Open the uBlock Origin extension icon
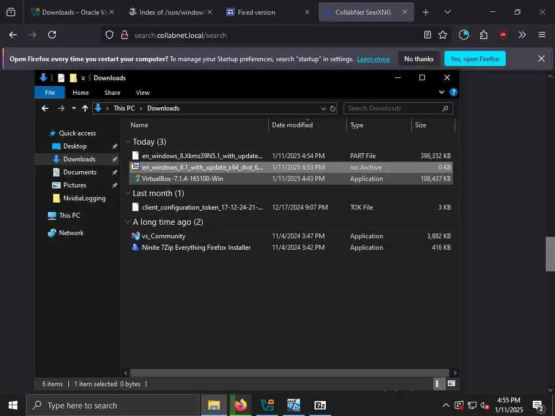This screenshot has width=555, height=416. click(502, 35)
